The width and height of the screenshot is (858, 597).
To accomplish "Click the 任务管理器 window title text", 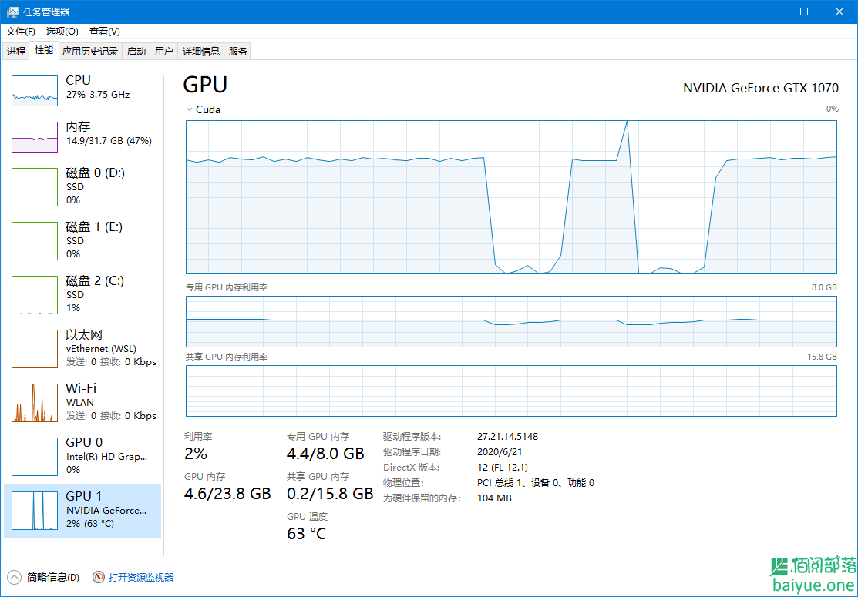I will point(46,12).
